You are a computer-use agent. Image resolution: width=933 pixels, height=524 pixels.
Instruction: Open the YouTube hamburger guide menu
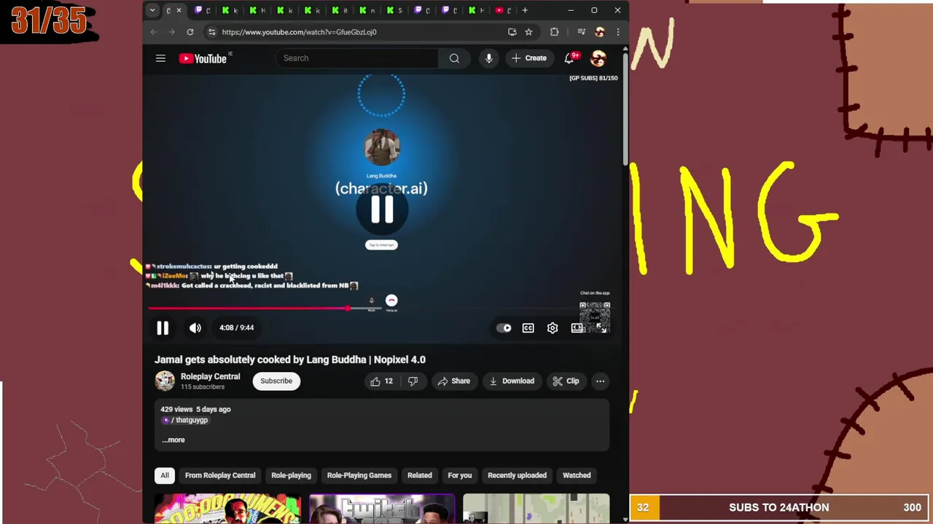(x=160, y=58)
